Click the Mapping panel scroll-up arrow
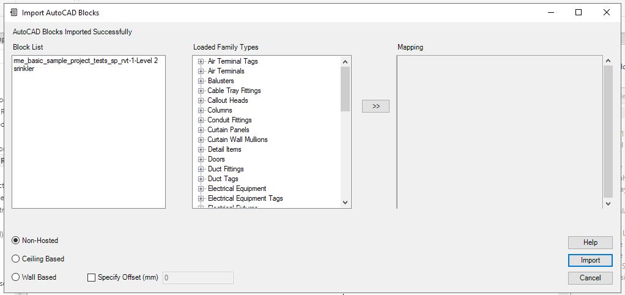 point(608,61)
